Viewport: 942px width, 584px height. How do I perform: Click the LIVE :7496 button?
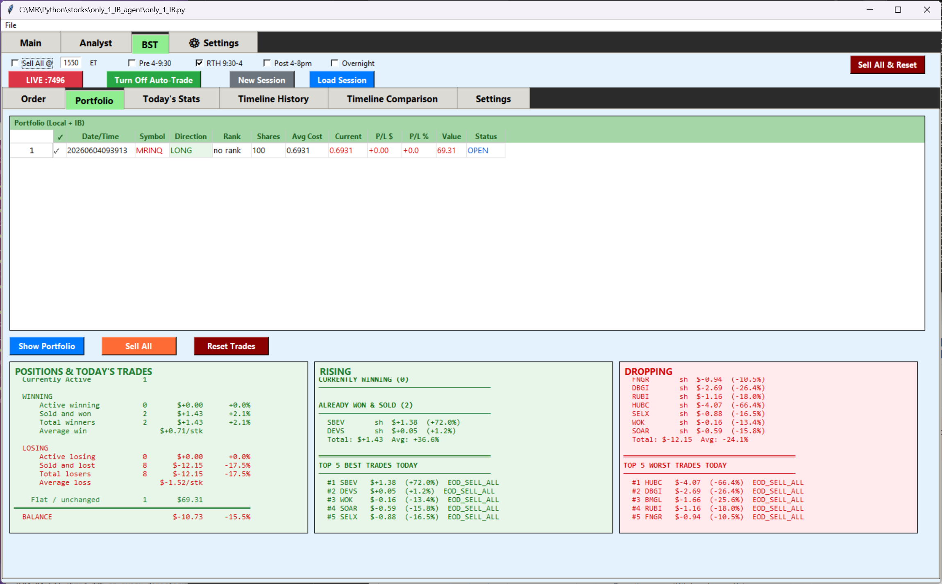(45, 80)
